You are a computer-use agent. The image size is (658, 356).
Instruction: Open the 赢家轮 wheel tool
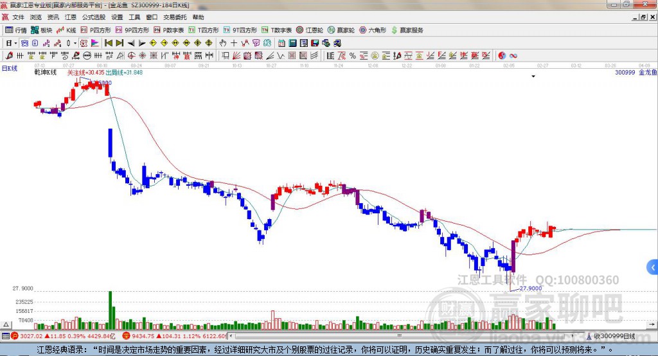click(x=341, y=30)
